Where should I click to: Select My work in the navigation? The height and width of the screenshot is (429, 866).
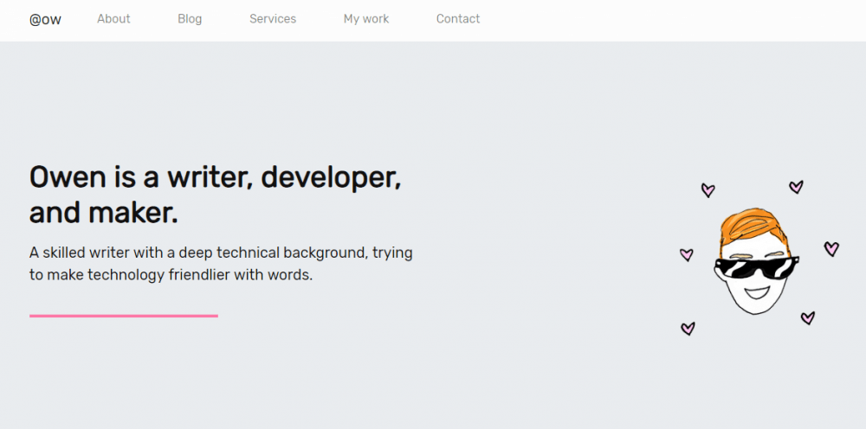pos(366,19)
